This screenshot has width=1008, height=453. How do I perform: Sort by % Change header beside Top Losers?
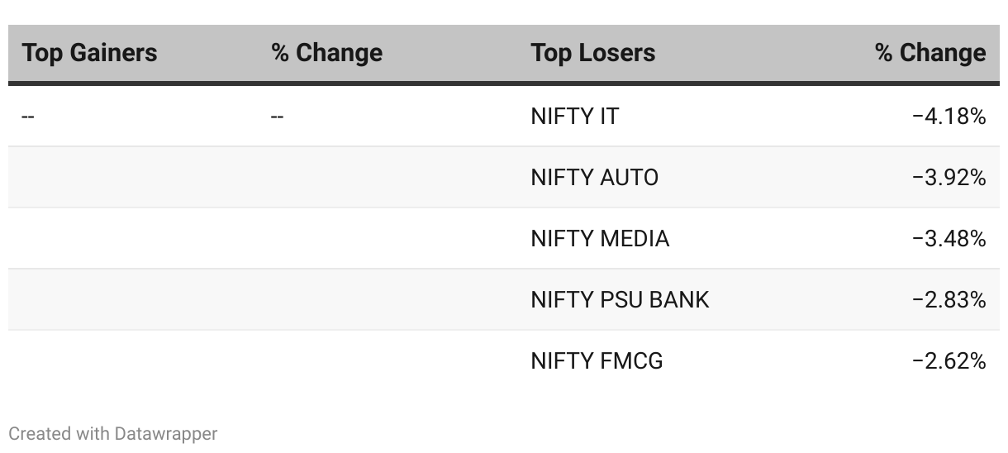coord(930,54)
